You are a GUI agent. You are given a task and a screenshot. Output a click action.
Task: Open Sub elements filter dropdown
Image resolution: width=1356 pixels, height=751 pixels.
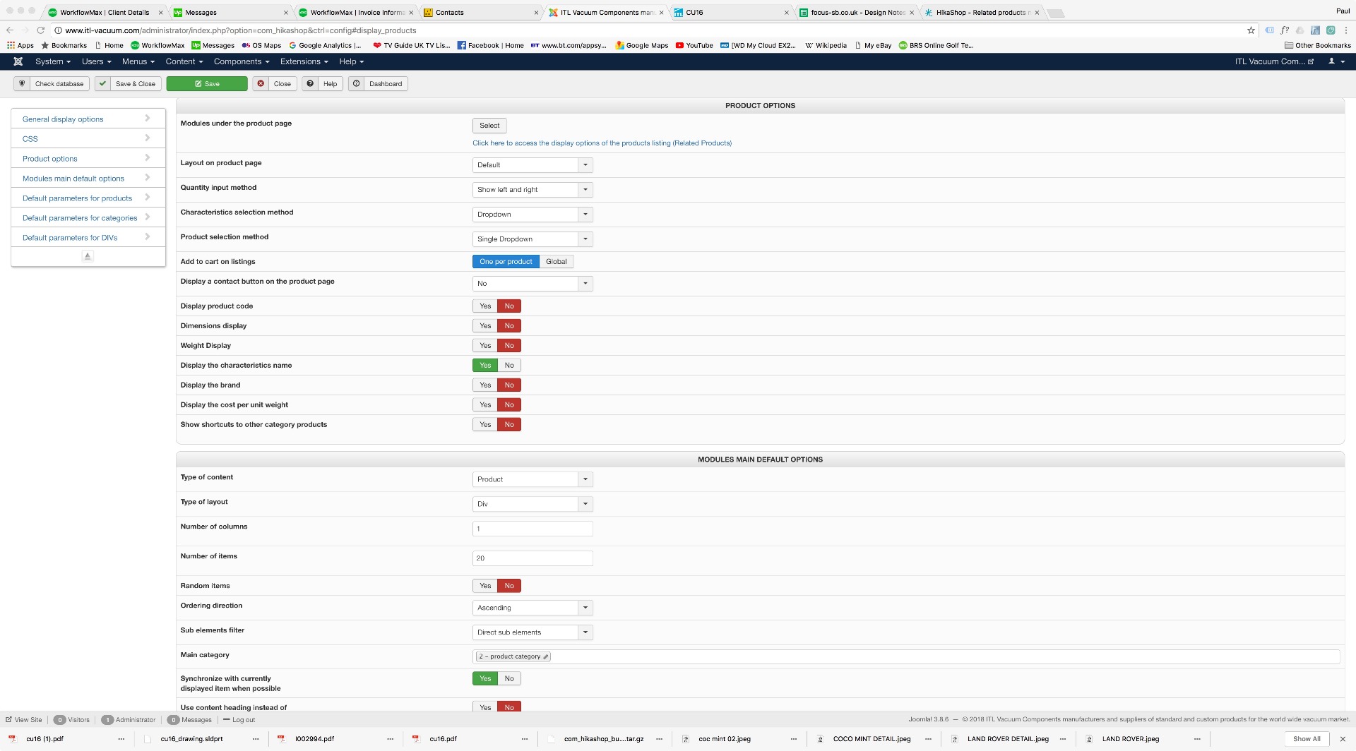(533, 632)
